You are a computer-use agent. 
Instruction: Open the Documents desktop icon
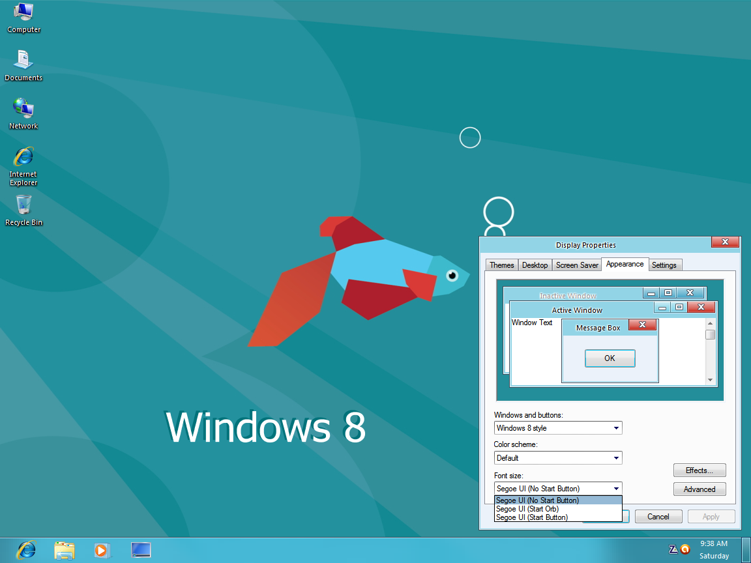coord(23,62)
